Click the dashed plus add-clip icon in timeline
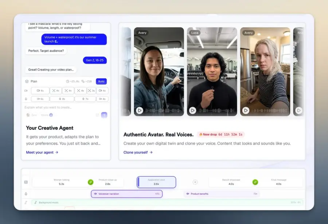The height and width of the screenshot is (224, 328). pyautogui.click(x=195, y=182)
